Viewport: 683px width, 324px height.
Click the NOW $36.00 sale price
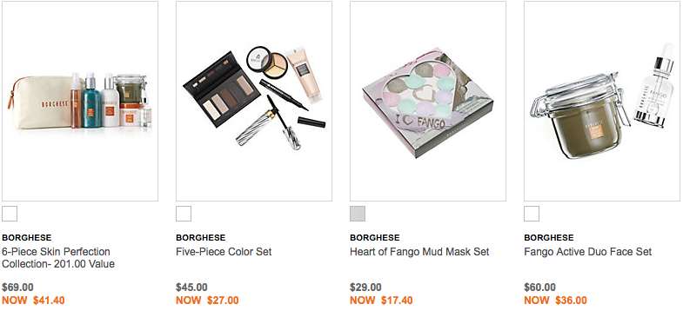555,300
